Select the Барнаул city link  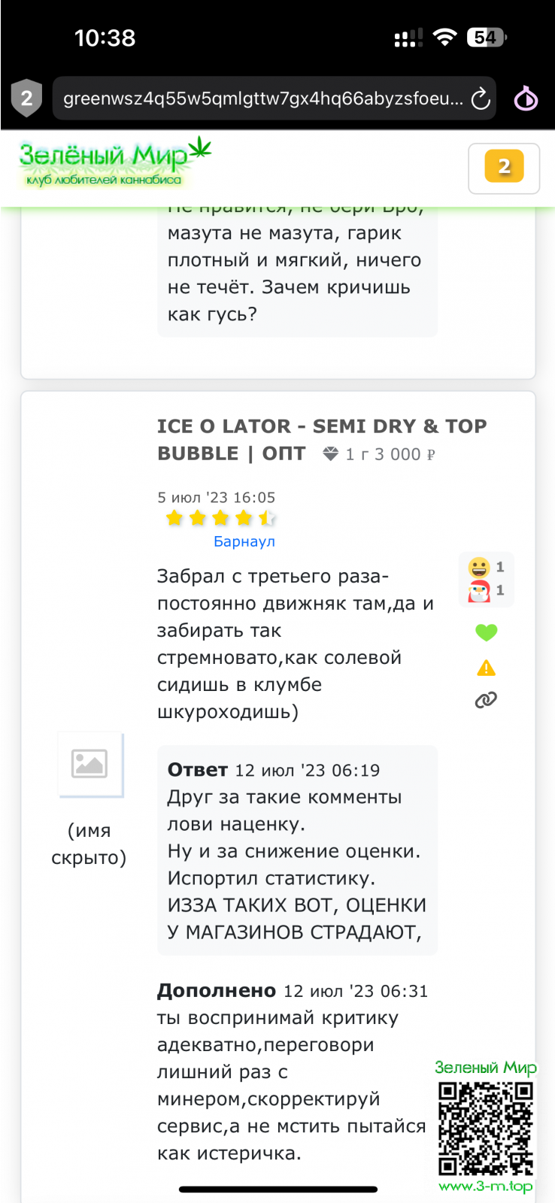point(244,541)
